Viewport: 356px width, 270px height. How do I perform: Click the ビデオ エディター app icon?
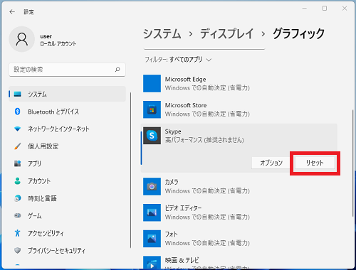click(x=152, y=212)
